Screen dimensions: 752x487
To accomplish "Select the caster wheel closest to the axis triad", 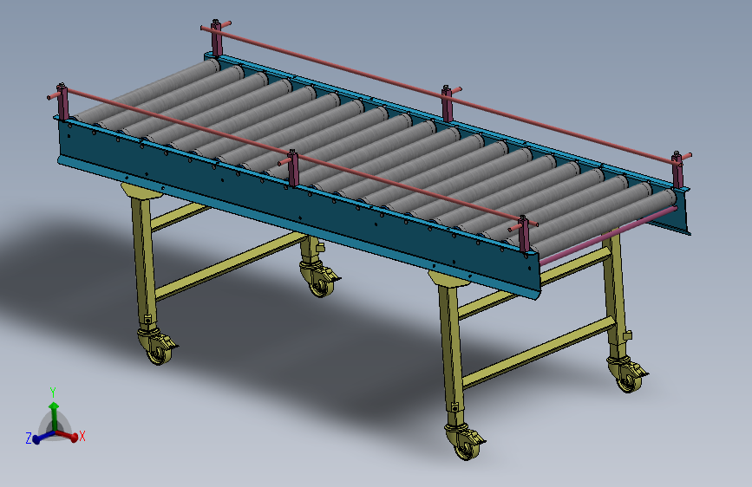I will click(x=159, y=352).
